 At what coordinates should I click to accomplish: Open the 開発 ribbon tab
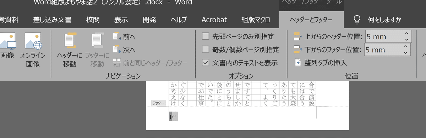pos(149,19)
